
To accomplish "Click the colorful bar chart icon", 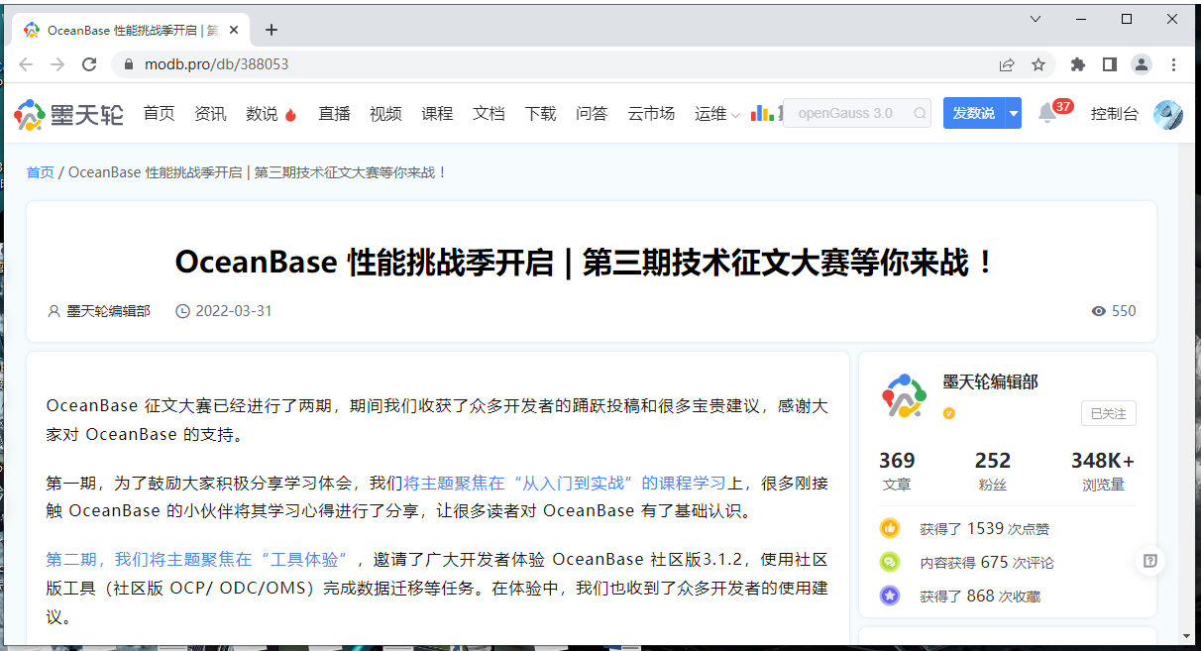I will pos(762,113).
